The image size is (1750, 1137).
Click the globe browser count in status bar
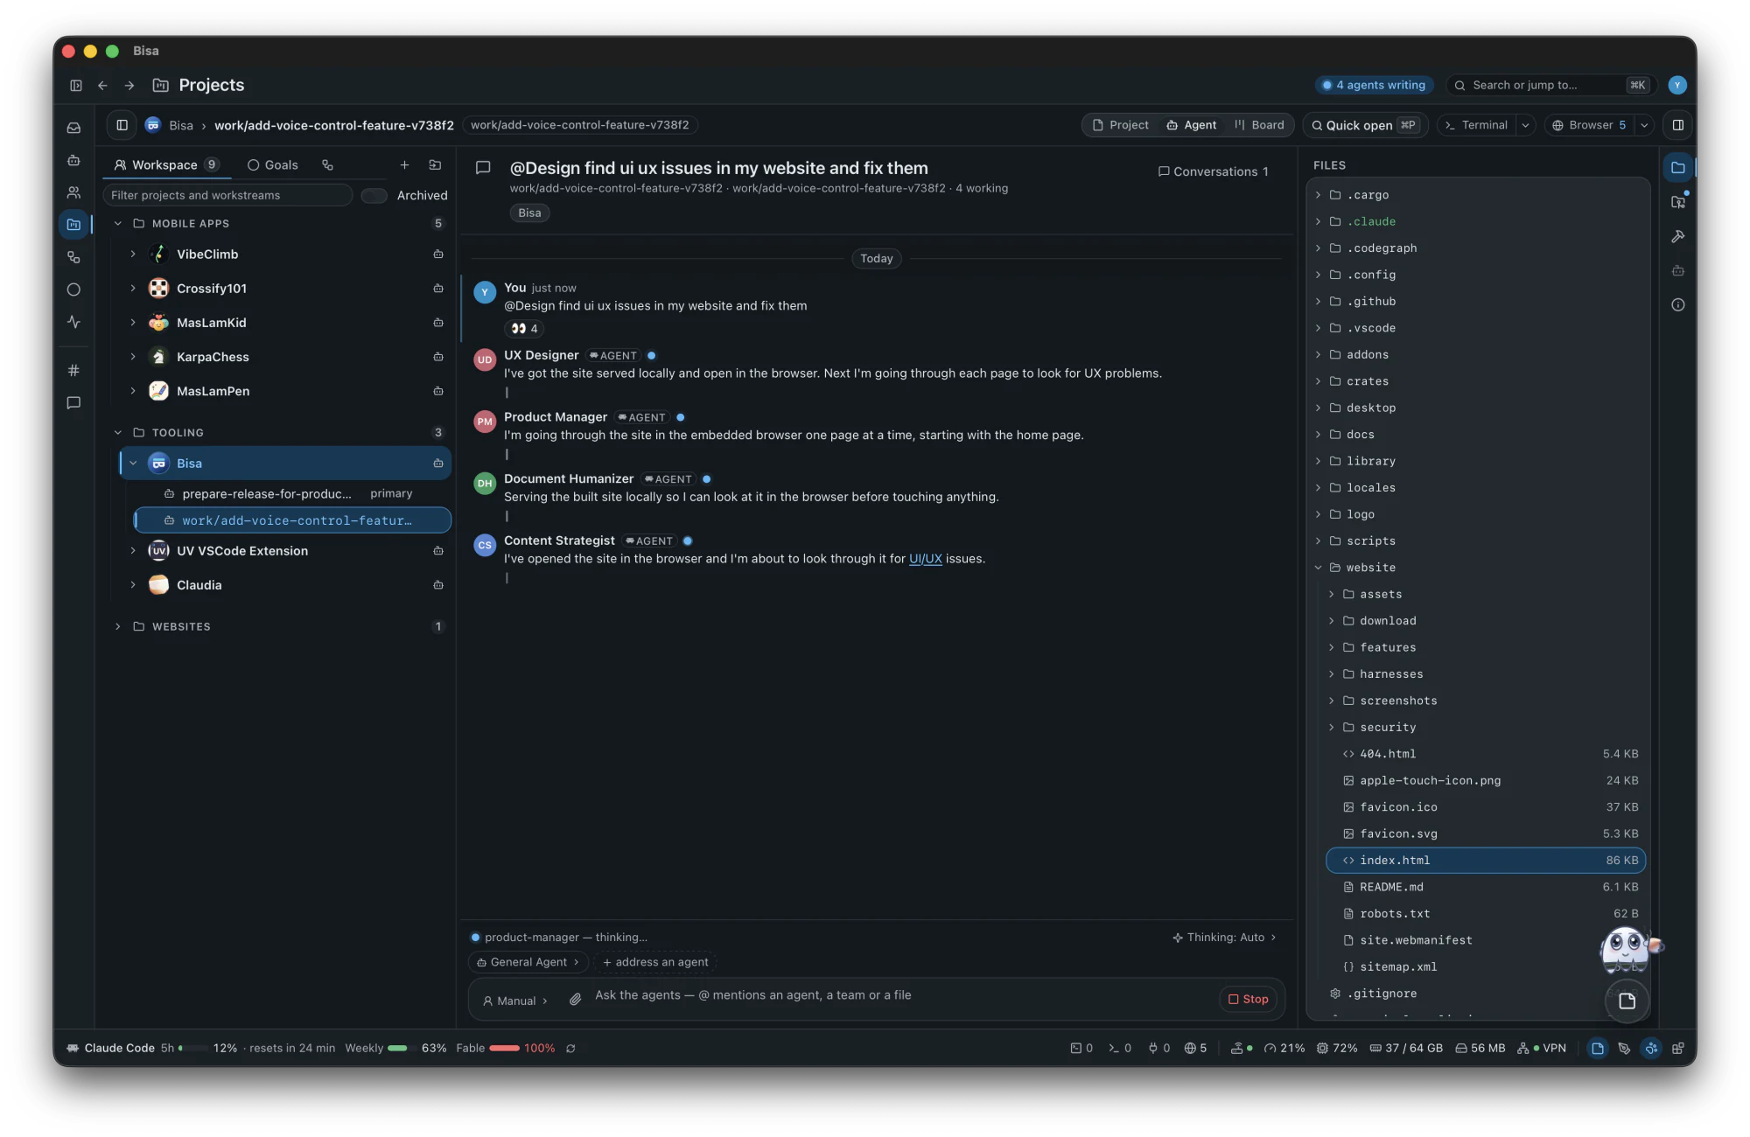(x=1195, y=1048)
